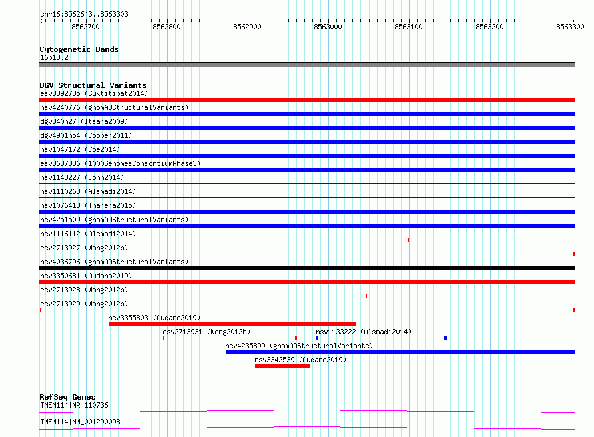Click the nsv1110263 (Alsmadi2014) label
Image resolution: width=594 pixels, height=437 pixels.
tap(88, 191)
